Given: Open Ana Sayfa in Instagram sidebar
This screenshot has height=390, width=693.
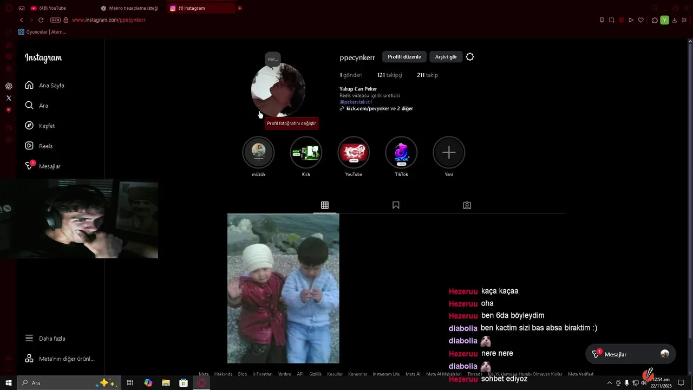Looking at the screenshot, I should click(x=45, y=86).
